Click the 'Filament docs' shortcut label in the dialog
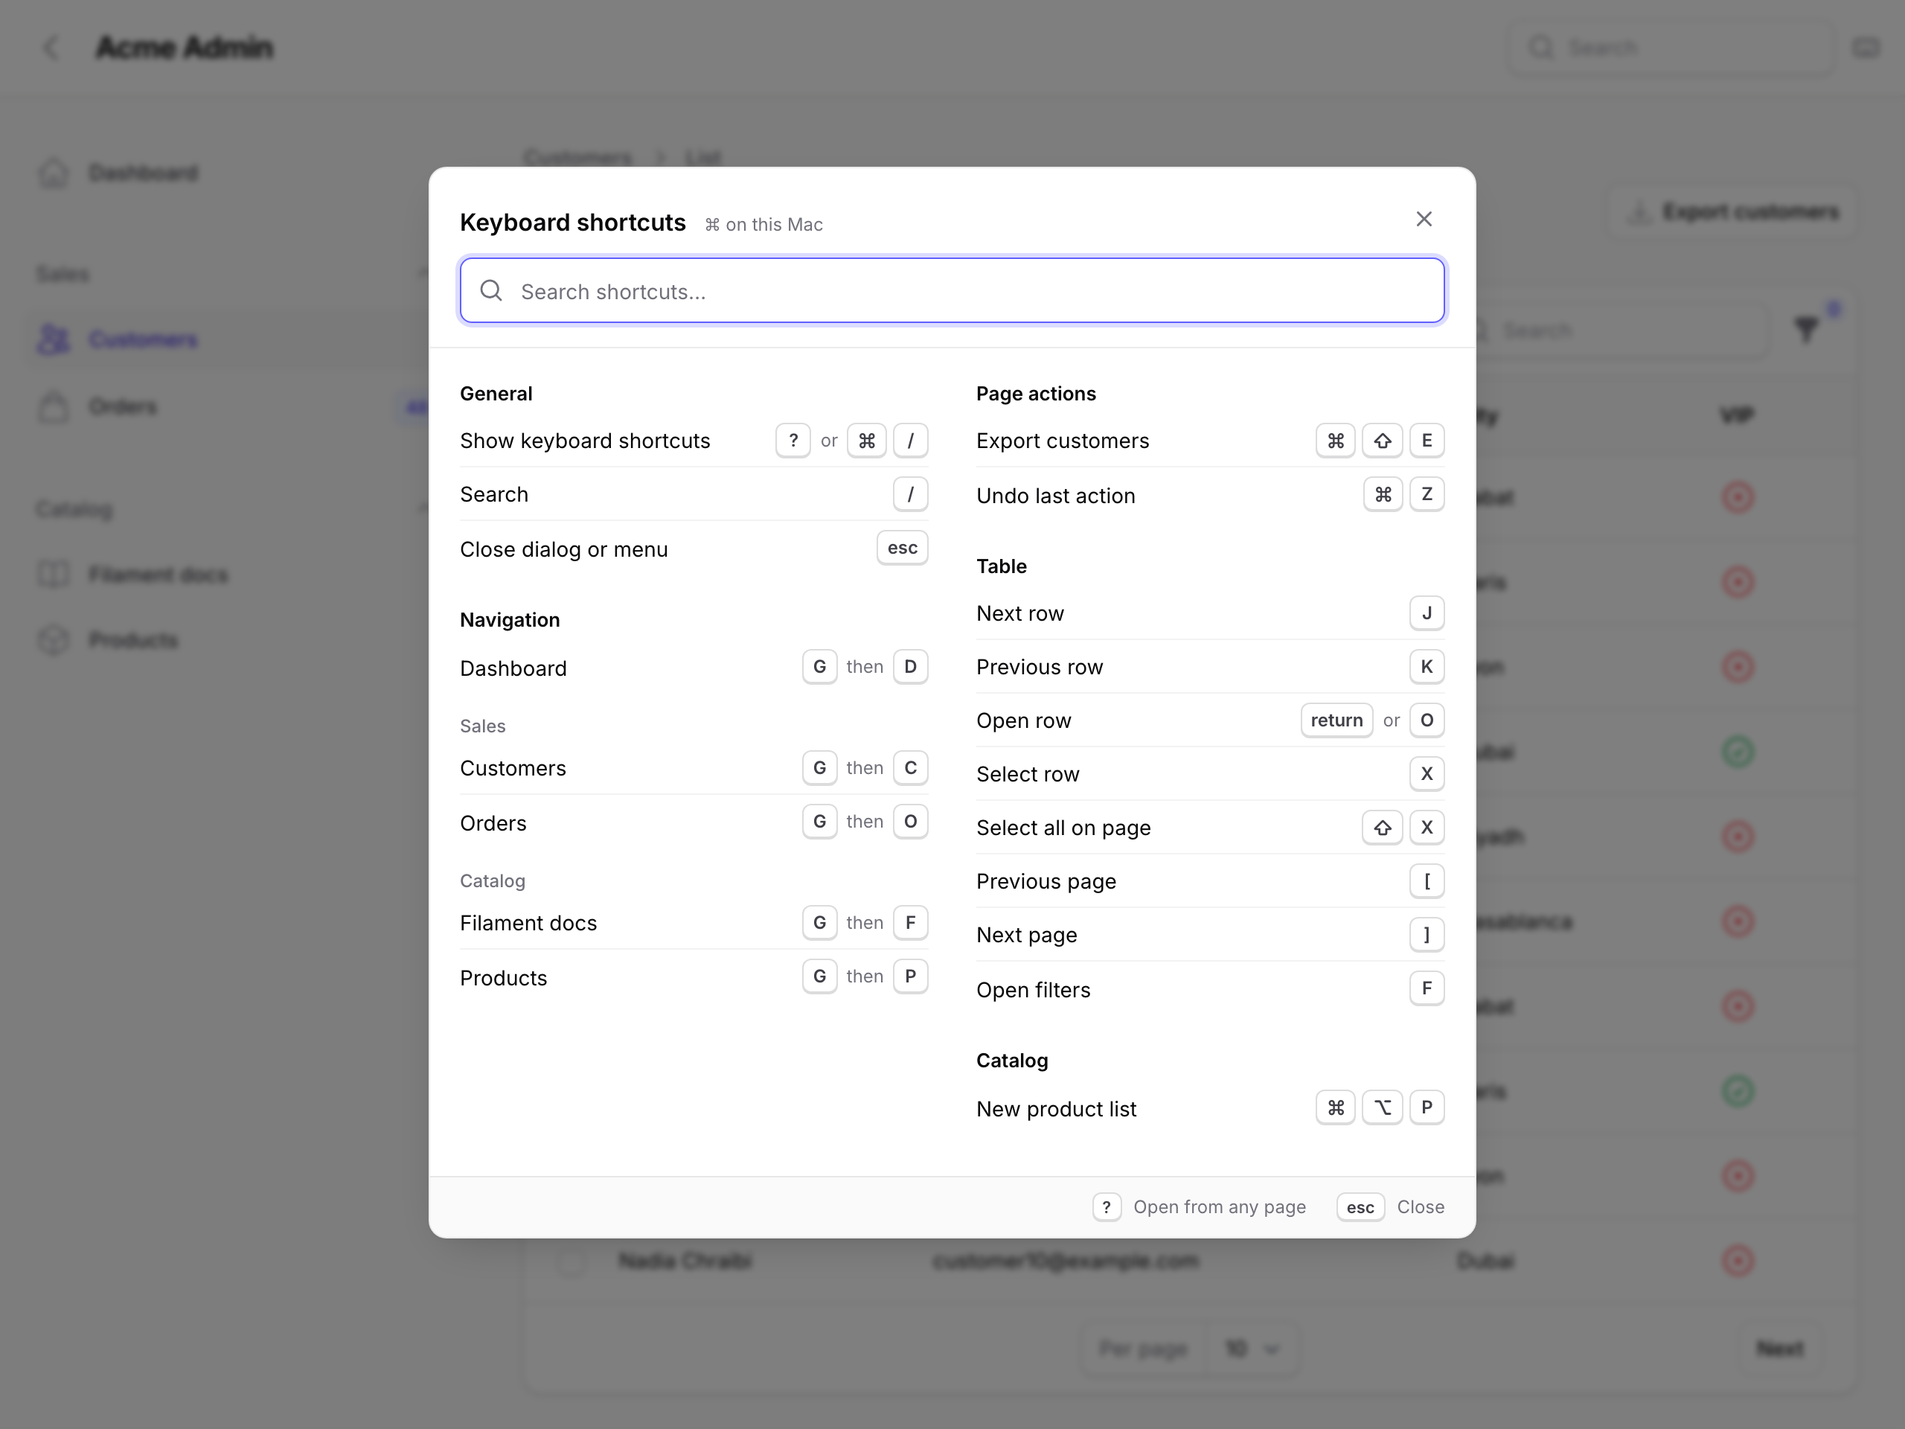Image resolution: width=1905 pixels, height=1429 pixels. 528,924
